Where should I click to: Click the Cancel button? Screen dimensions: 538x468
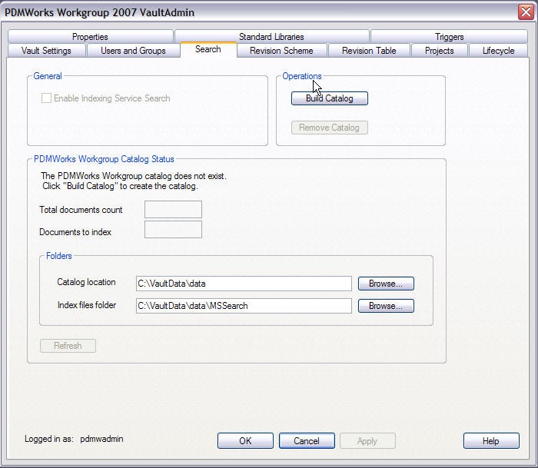click(x=307, y=440)
